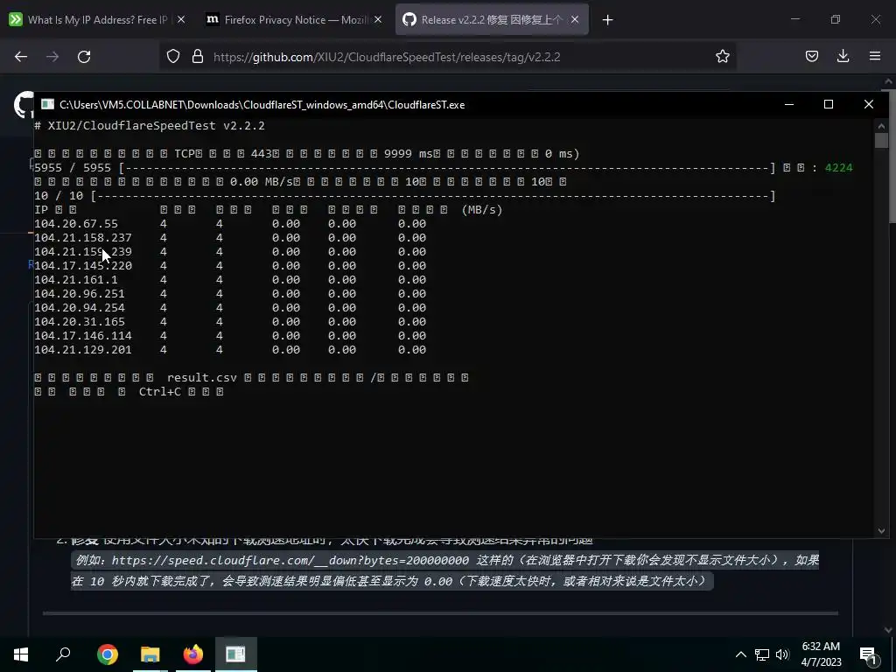896x672 pixels.
Task: Click the XIU2/CloudflareSpeedTest v2.2.2 header line
Action: 150,126
